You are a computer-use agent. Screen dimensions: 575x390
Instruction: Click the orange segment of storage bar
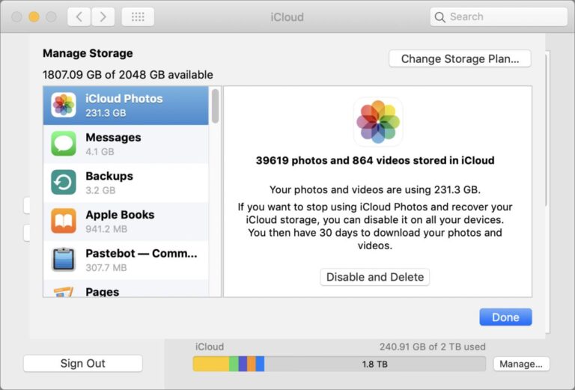click(x=252, y=364)
